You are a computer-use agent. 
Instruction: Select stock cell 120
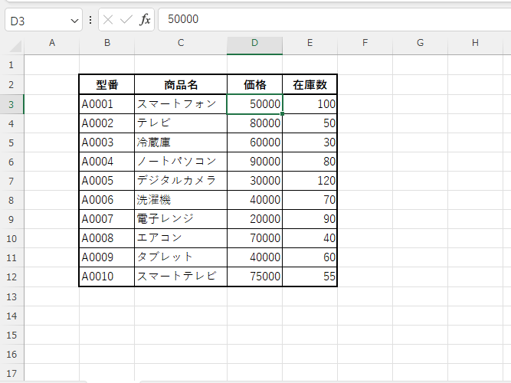tap(310, 181)
